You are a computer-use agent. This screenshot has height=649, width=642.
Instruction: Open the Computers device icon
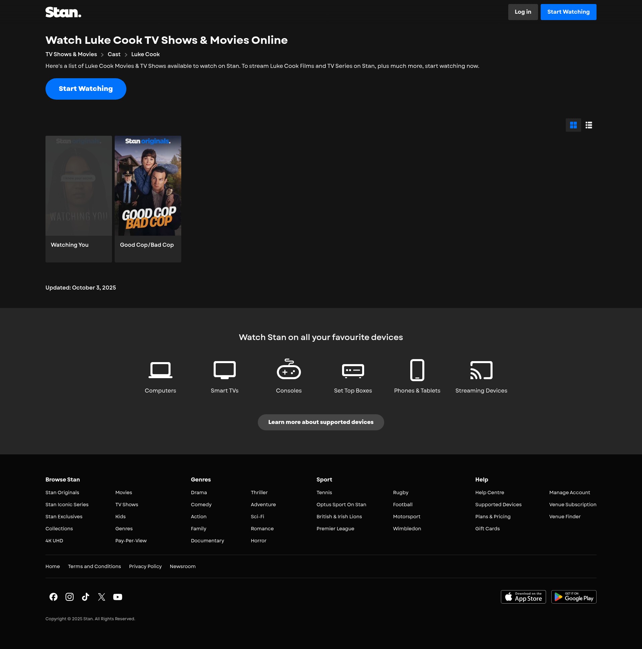160,370
